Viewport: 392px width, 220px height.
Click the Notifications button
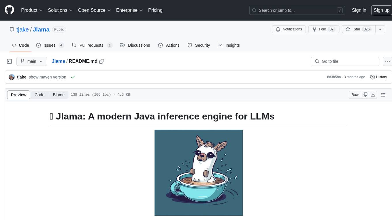pos(289,29)
